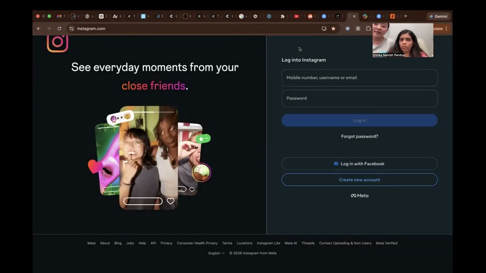Viewport: 486px width, 273px height.
Task: Open site information icon beside instagram.com
Action: click(71, 28)
